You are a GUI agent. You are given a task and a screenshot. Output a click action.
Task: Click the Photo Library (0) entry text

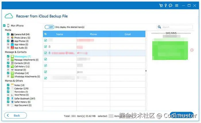(x=22, y=38)
